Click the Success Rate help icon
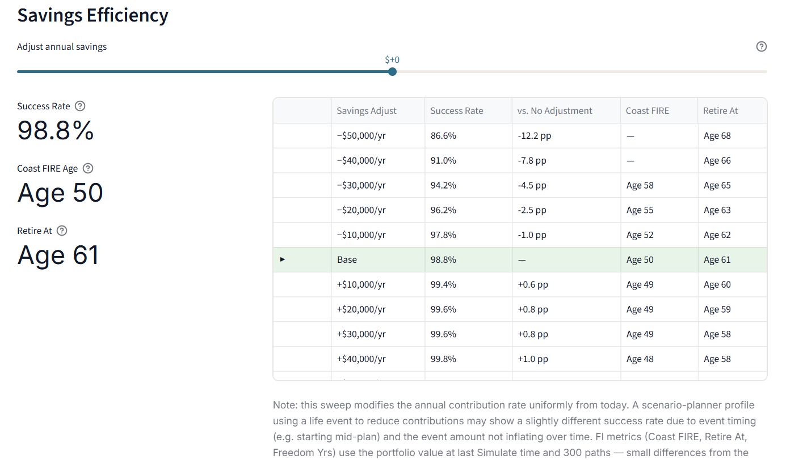 pos(79,106)
